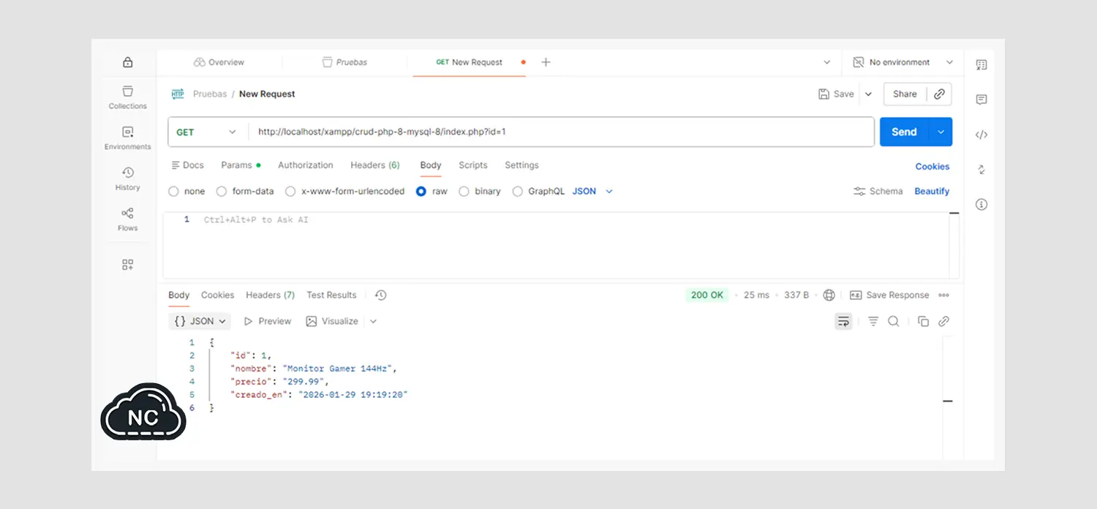Viewport: 1097px width, 509px height.
Task: Click the HTTP request type icon
Action: tap(178, 94)
